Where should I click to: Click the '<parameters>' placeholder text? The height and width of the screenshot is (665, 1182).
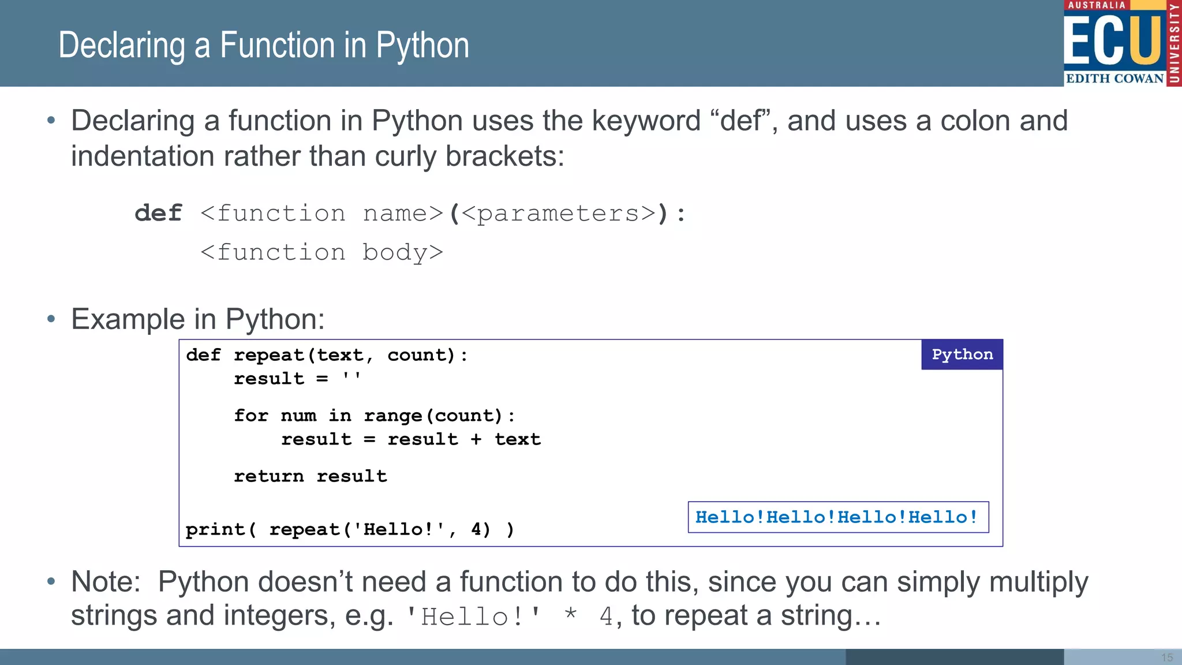[559, 214]
